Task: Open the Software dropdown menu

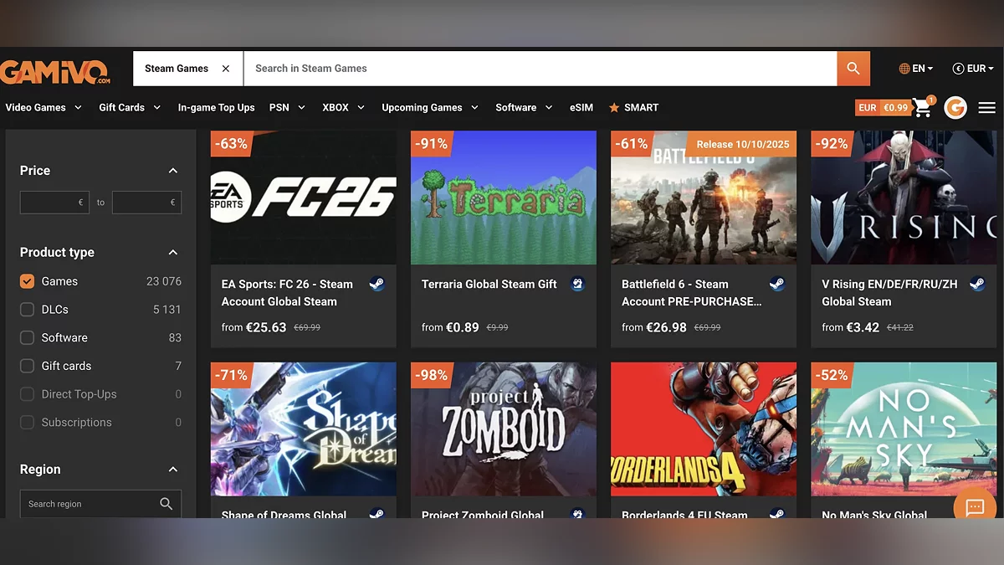Action: (x=524, y=107)
